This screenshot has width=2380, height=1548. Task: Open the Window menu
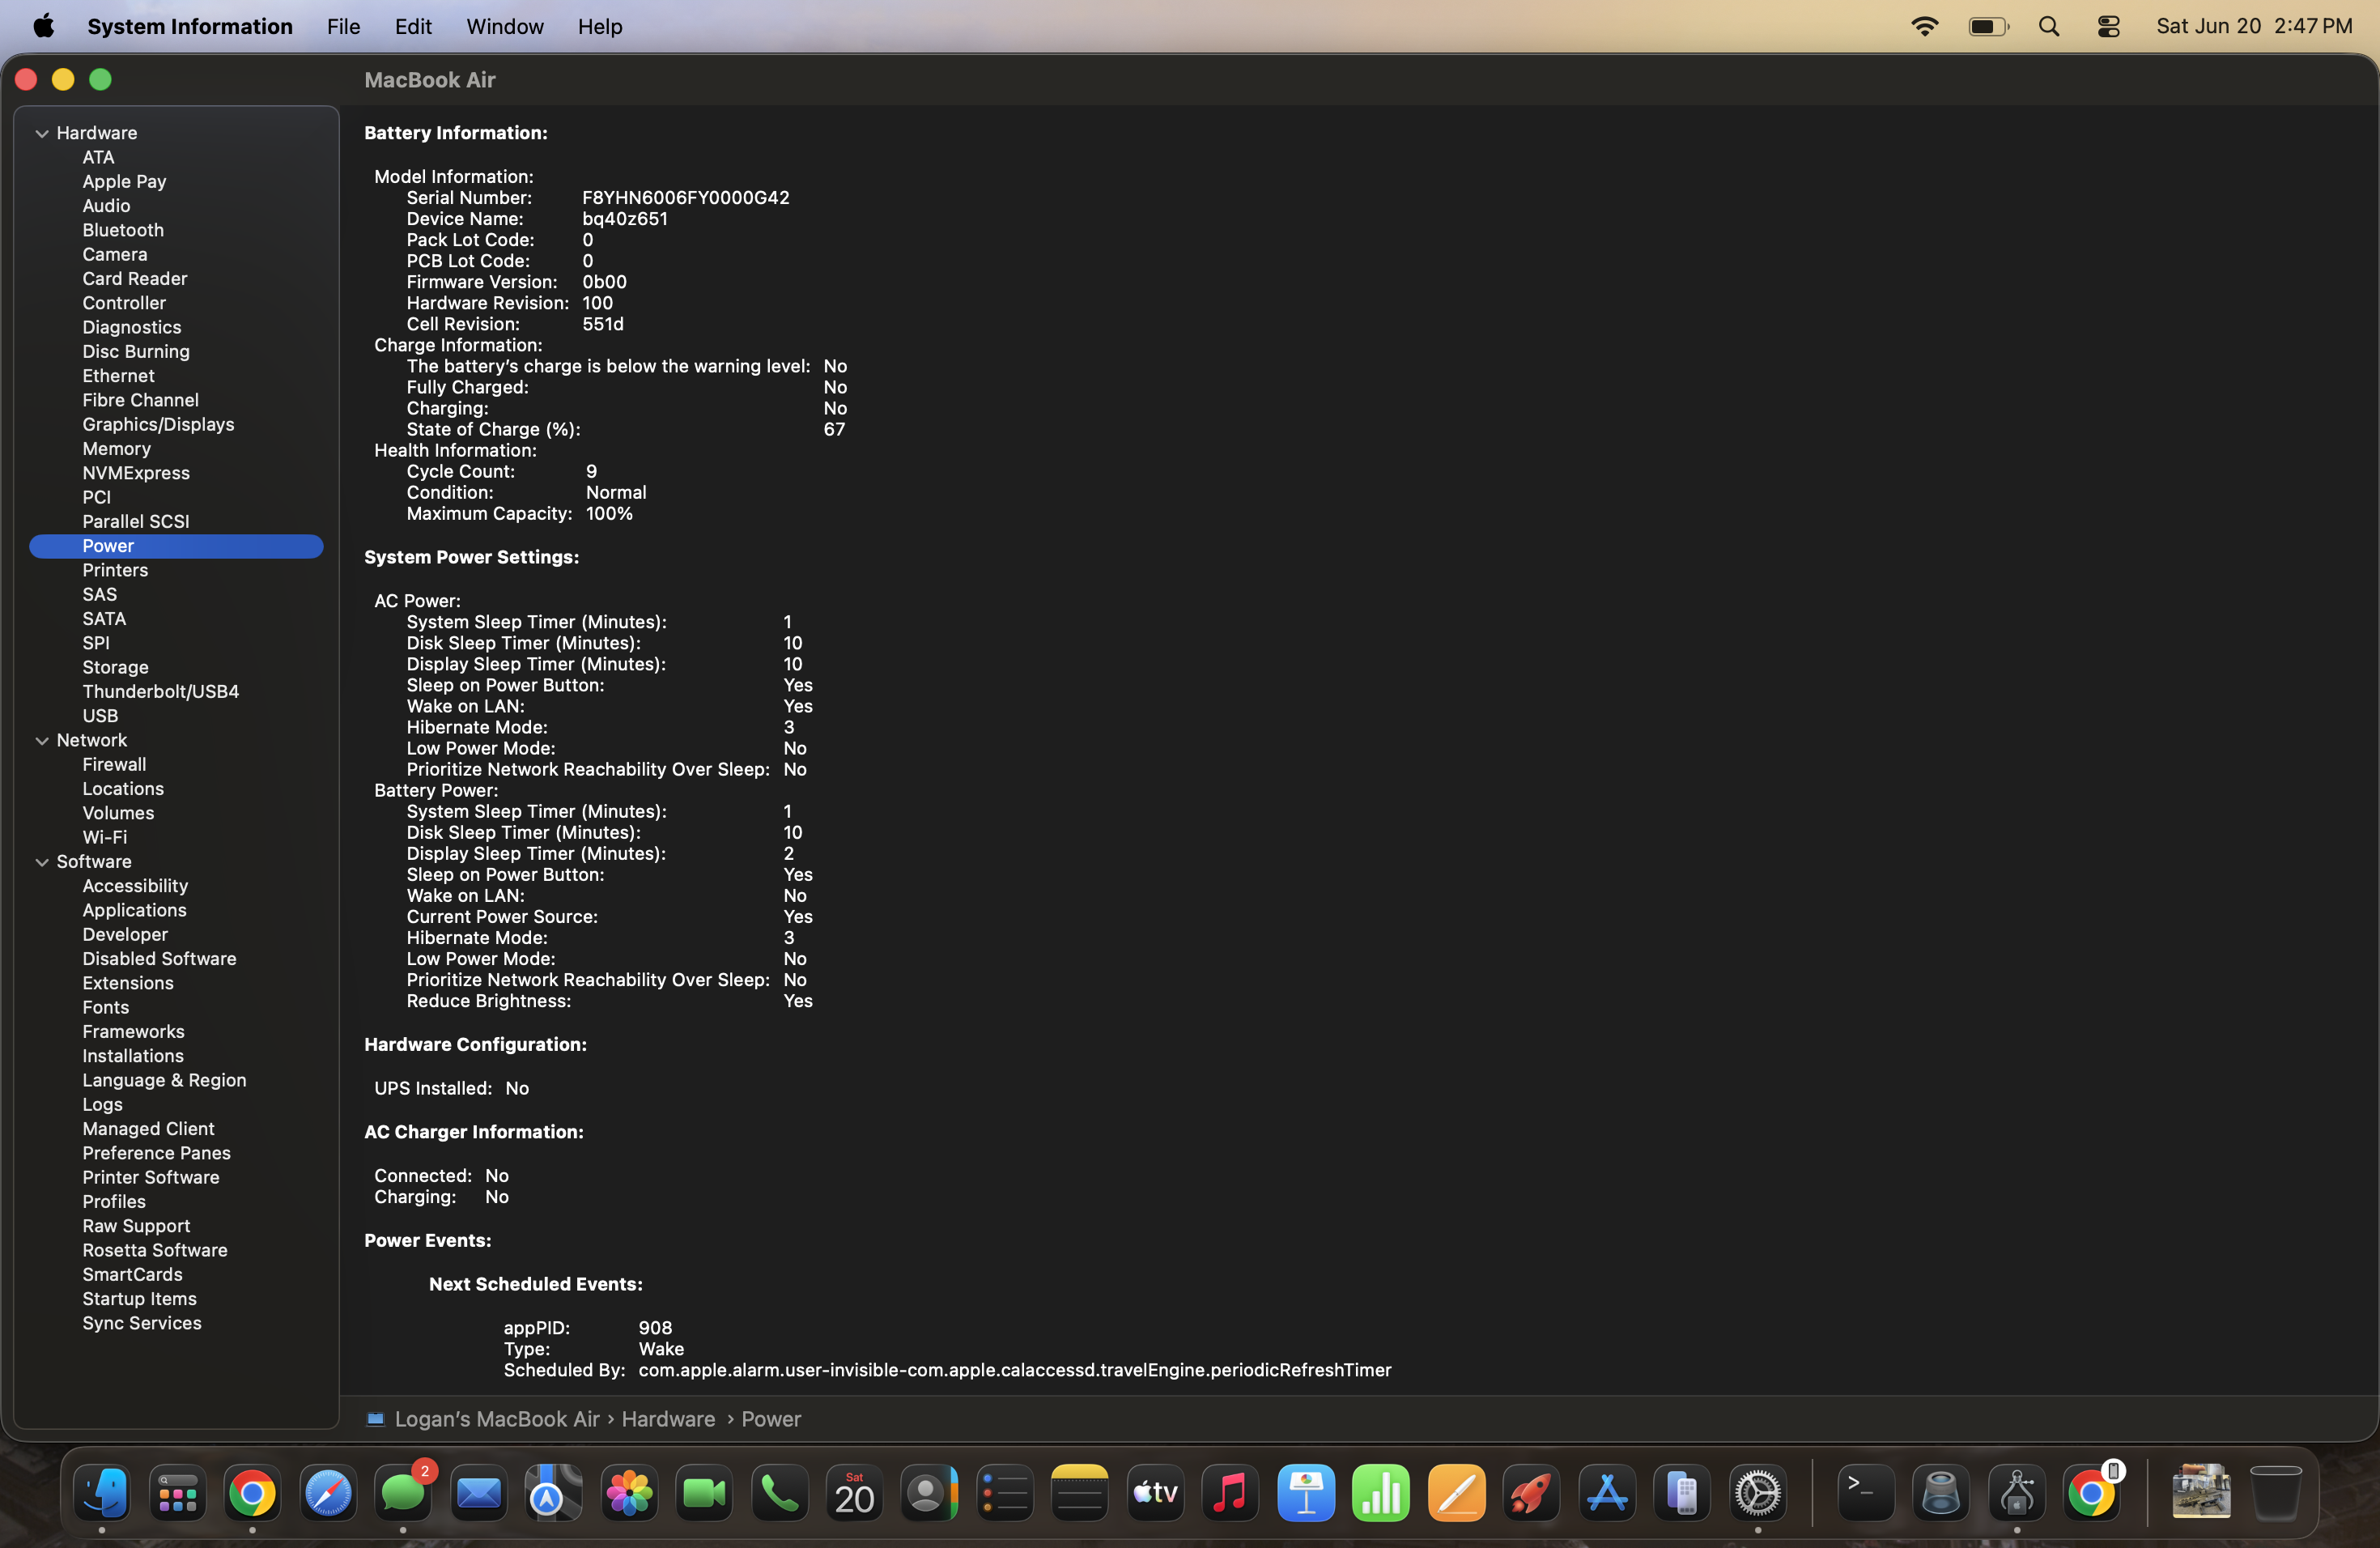pos(505,26)
